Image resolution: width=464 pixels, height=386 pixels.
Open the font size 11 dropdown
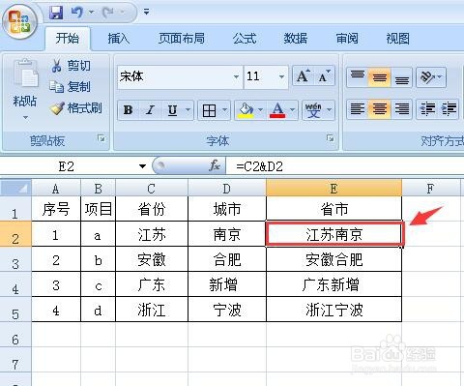coord(281,77)
